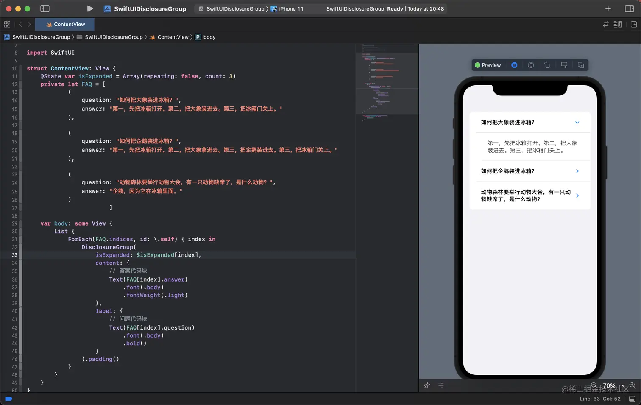Zoom out the canvas preview
641x405 pixels.
coord(594,385)
